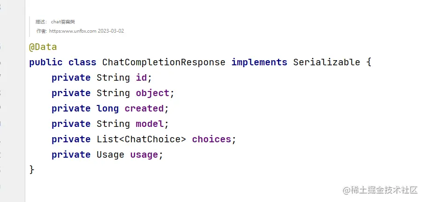Click the lowercase usage field name
Viewport: 425px width, 202px height.
(x=144, y=155)
